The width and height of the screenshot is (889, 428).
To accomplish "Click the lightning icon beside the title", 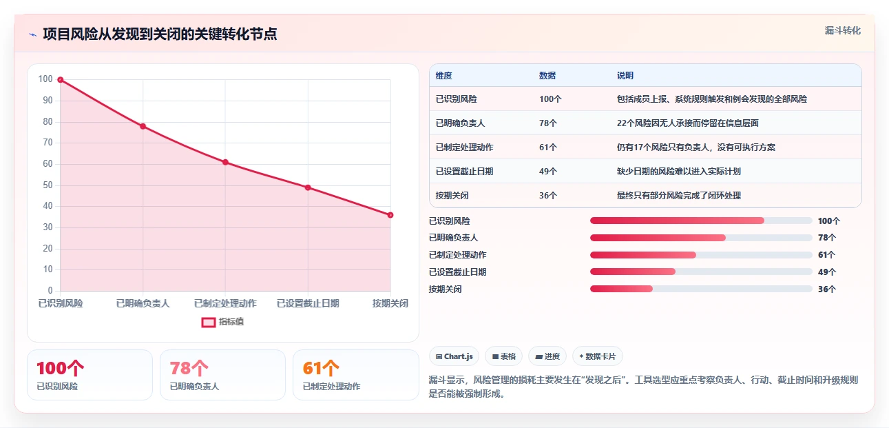I will pyautogui.click(x=33, y=34).
